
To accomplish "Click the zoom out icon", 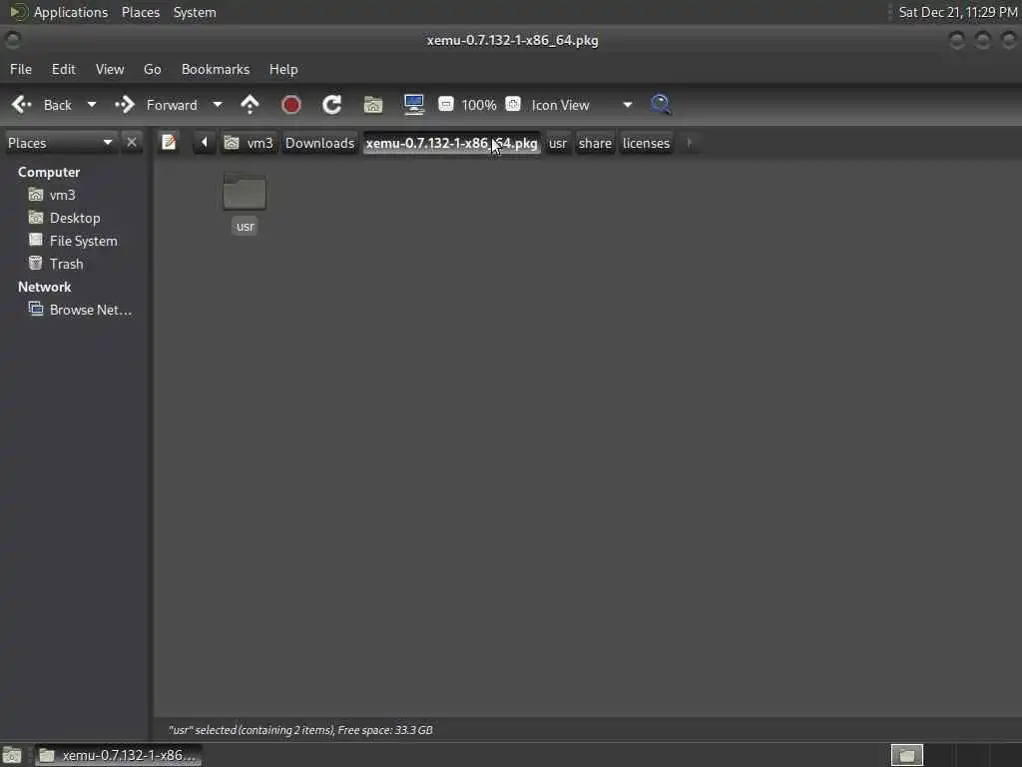I will (x=446, y=104).
